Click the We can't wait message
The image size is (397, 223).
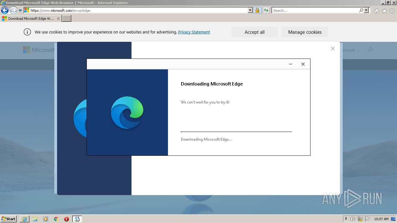point(205,102)
